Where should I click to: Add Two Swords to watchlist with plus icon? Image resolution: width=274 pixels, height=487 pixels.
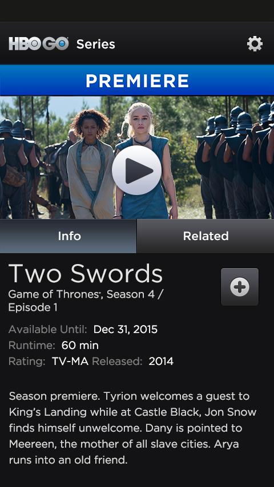coord(240,287)
